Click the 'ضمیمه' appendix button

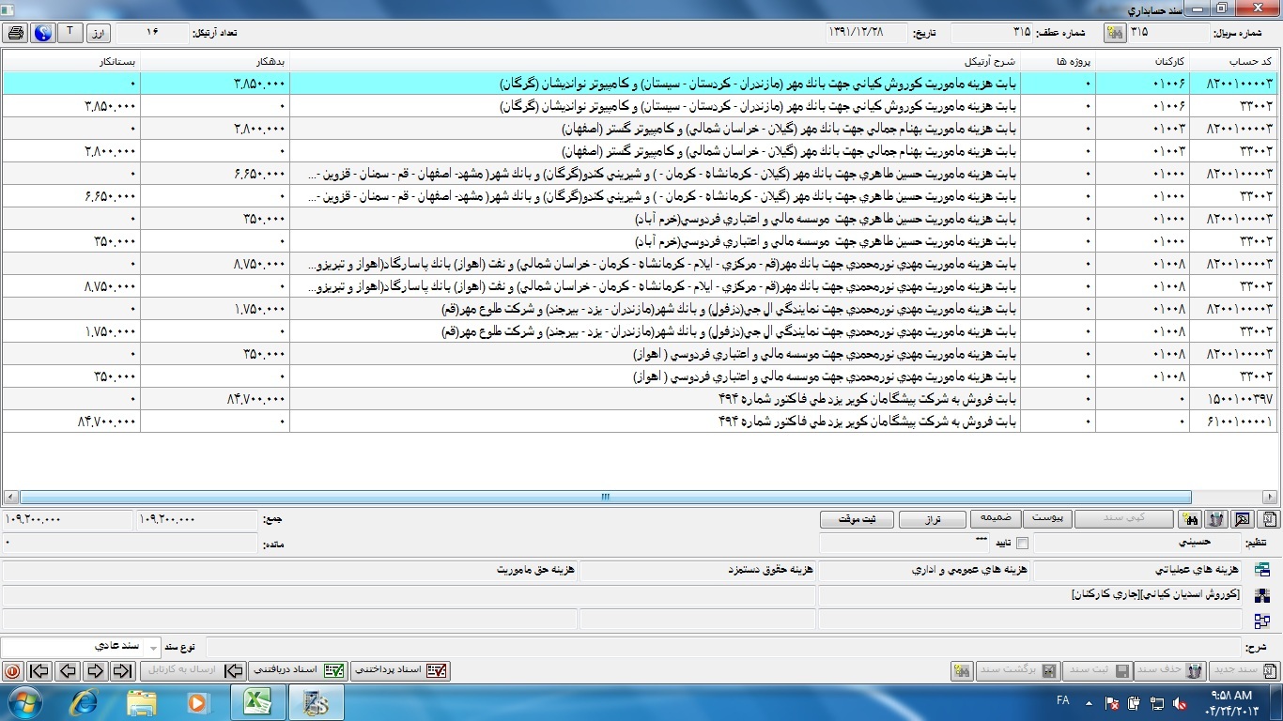pyautogui.click(x=995, y=519)
